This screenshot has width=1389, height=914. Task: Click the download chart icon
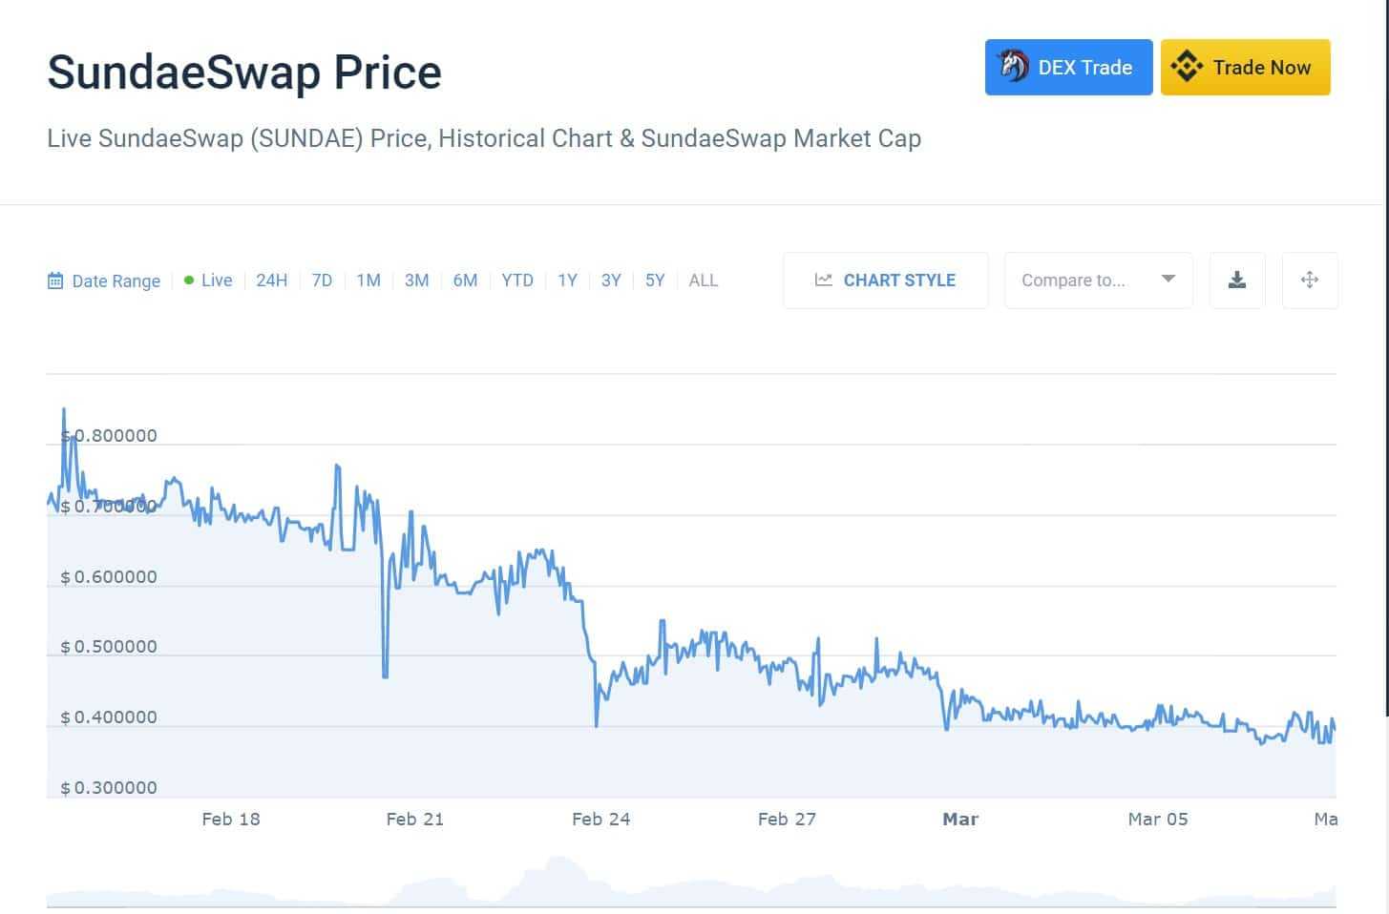(x=1236, y=280)
